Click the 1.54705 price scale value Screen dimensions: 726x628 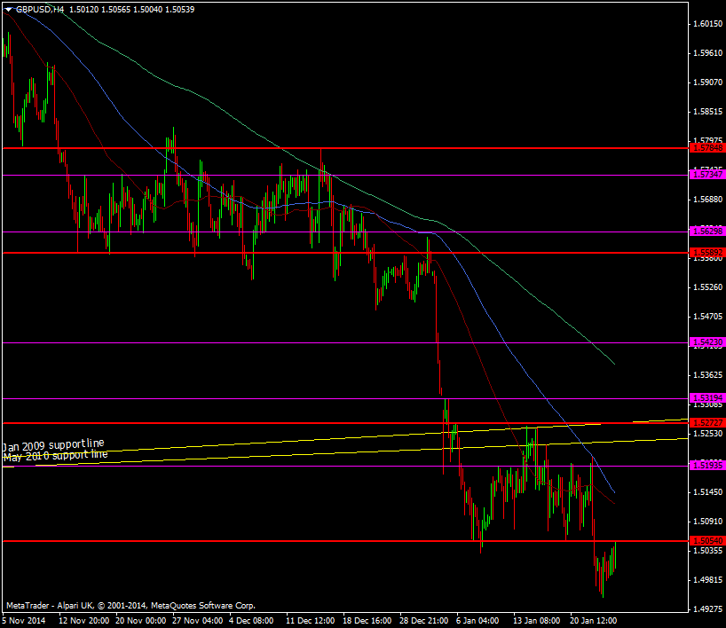point(707,317)
